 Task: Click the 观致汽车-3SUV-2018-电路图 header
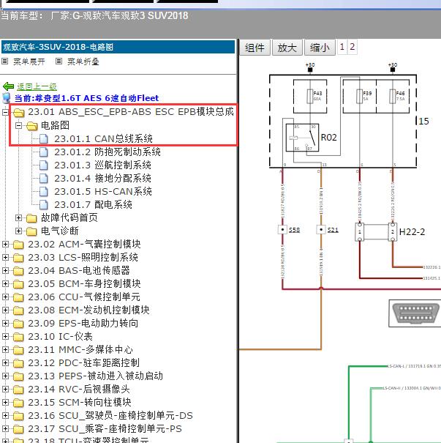click(118, 47)
